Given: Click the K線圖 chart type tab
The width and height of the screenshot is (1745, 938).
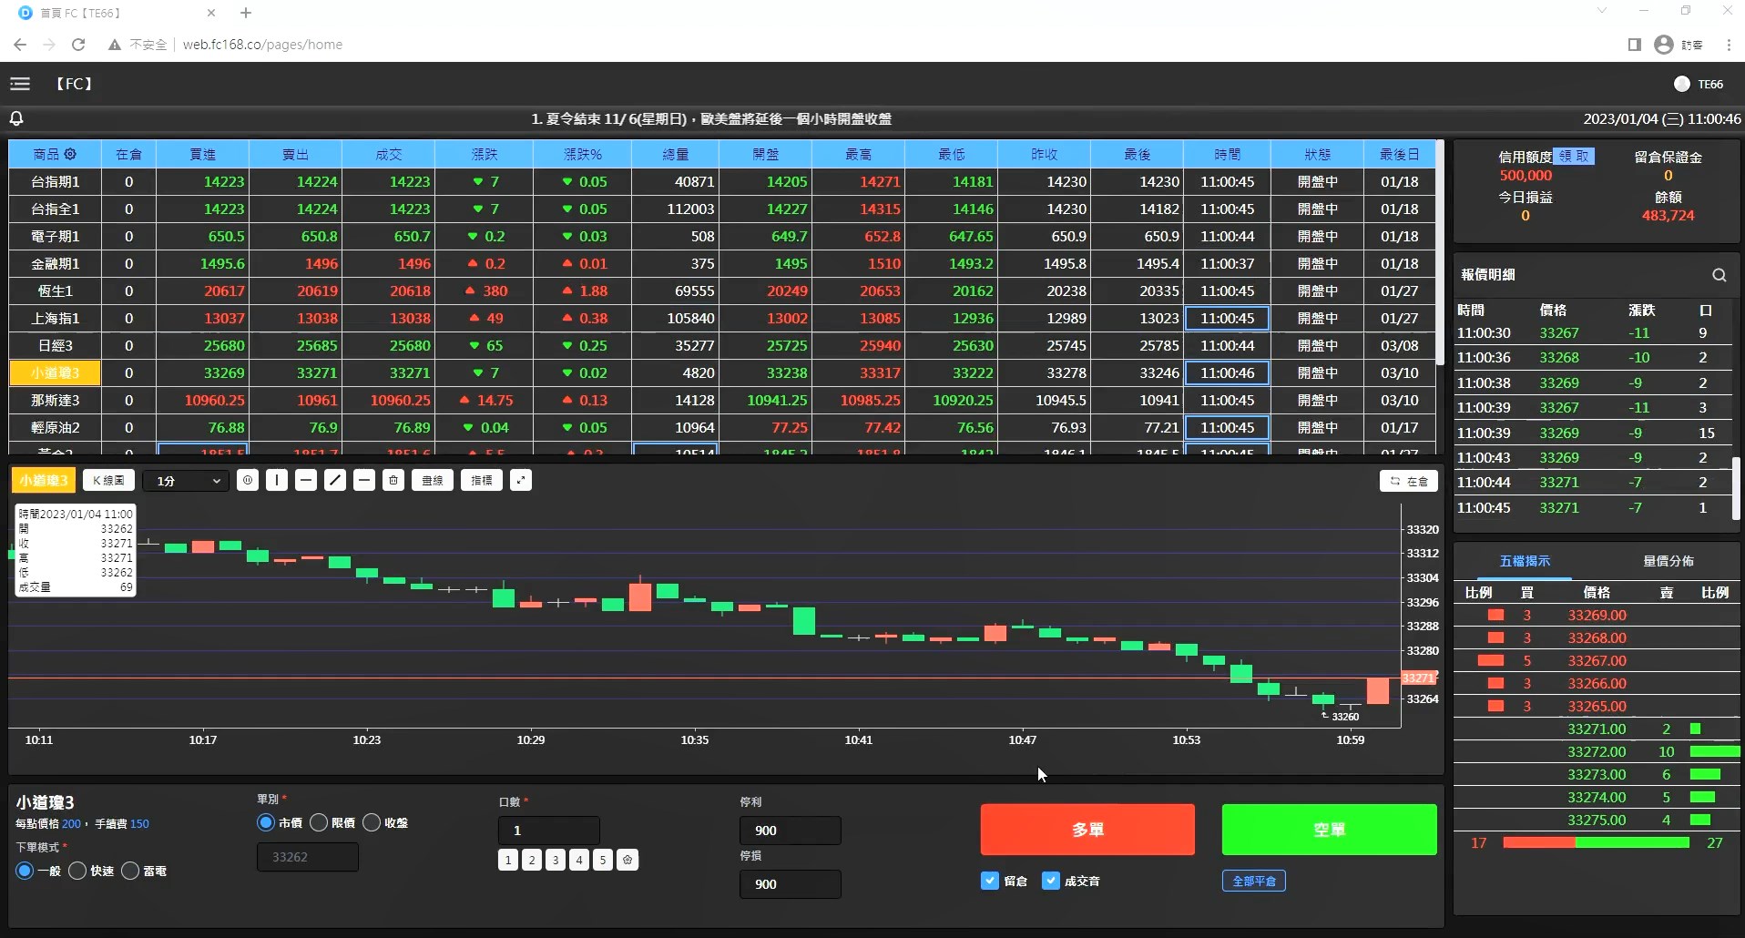Looking at the screenshot, I should 108,481.
